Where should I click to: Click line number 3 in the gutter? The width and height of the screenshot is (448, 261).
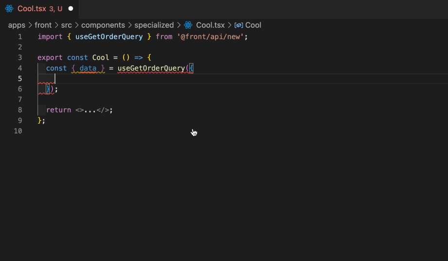click(20, 58)
